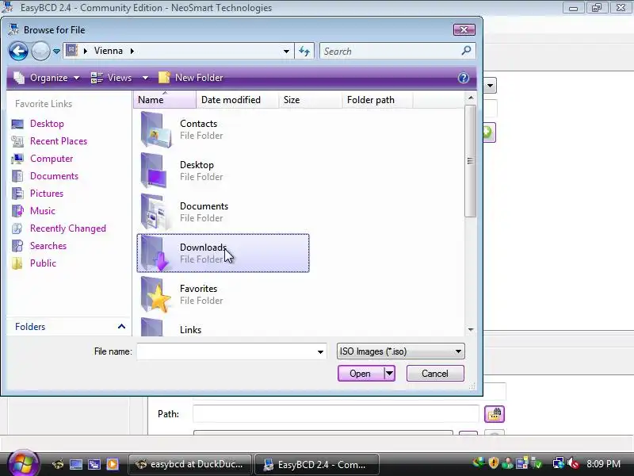Viewport: 634px width, 476px height.
Task: Sort by Size column header
Action: (310, 100)
